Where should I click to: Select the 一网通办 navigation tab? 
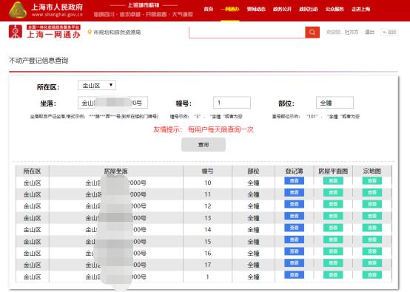tap(230, 9)
